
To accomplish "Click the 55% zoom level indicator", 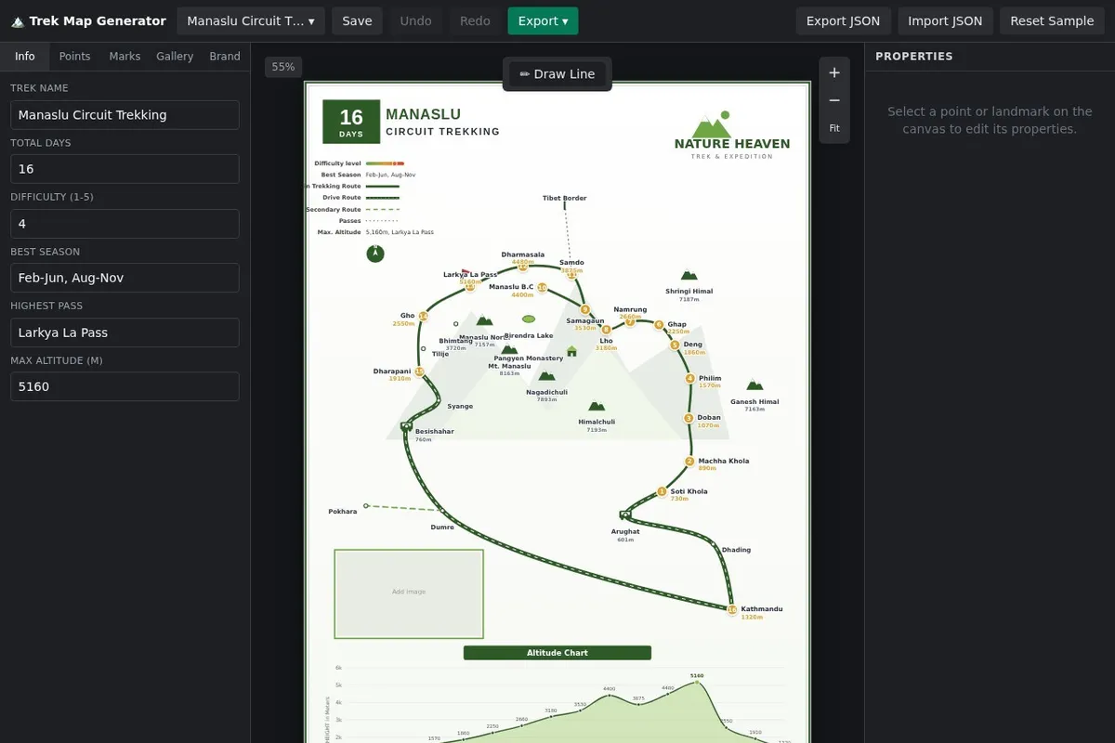I will point(283,67).
